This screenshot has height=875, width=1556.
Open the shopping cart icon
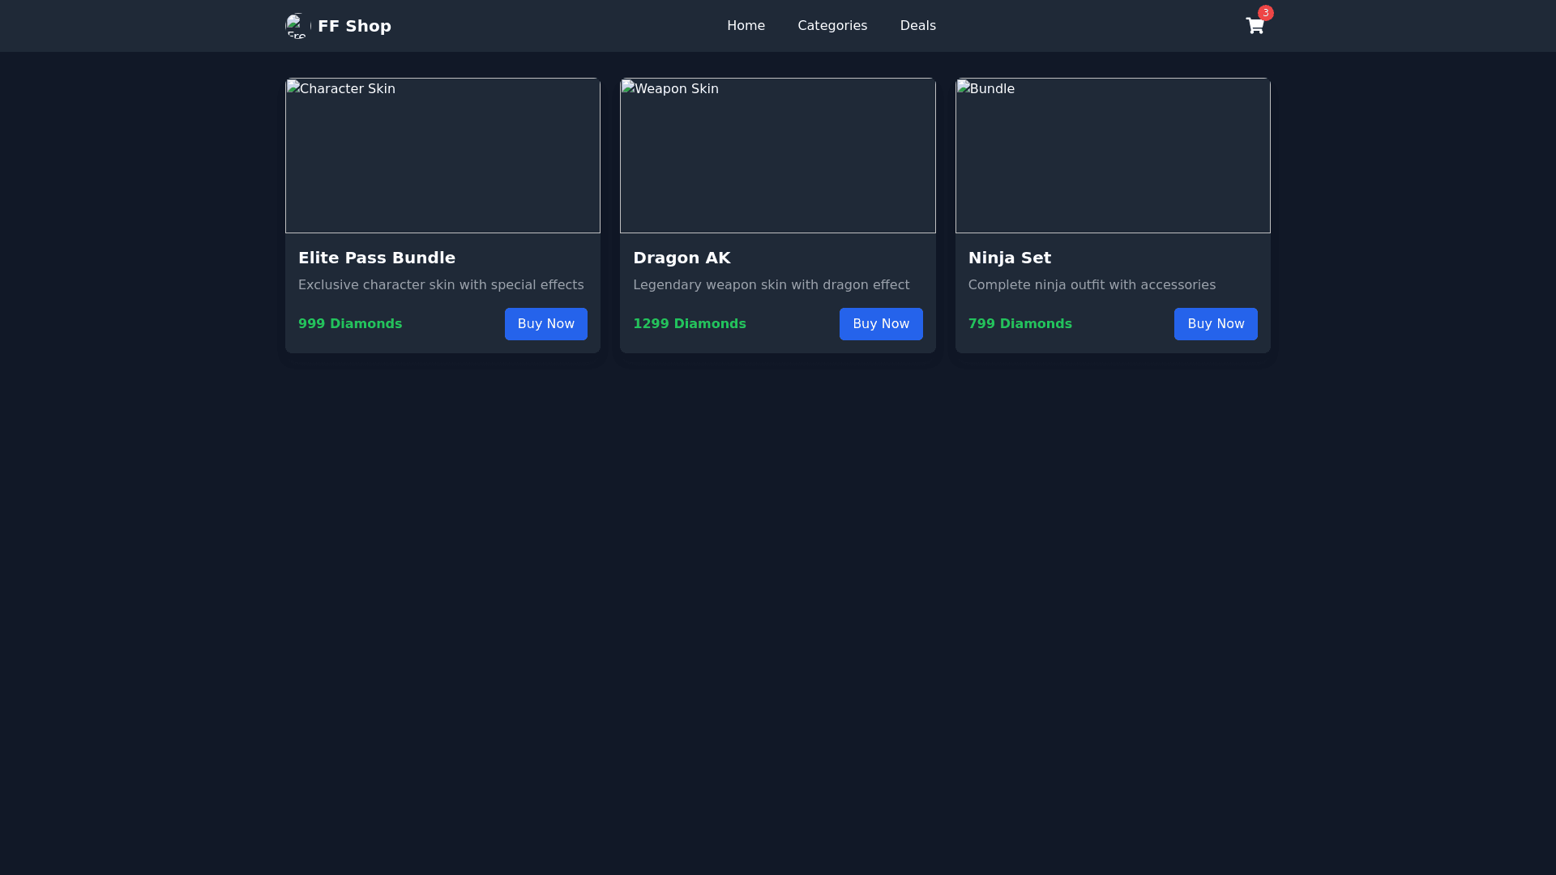pyautogui.click(x=1255, y=26)
